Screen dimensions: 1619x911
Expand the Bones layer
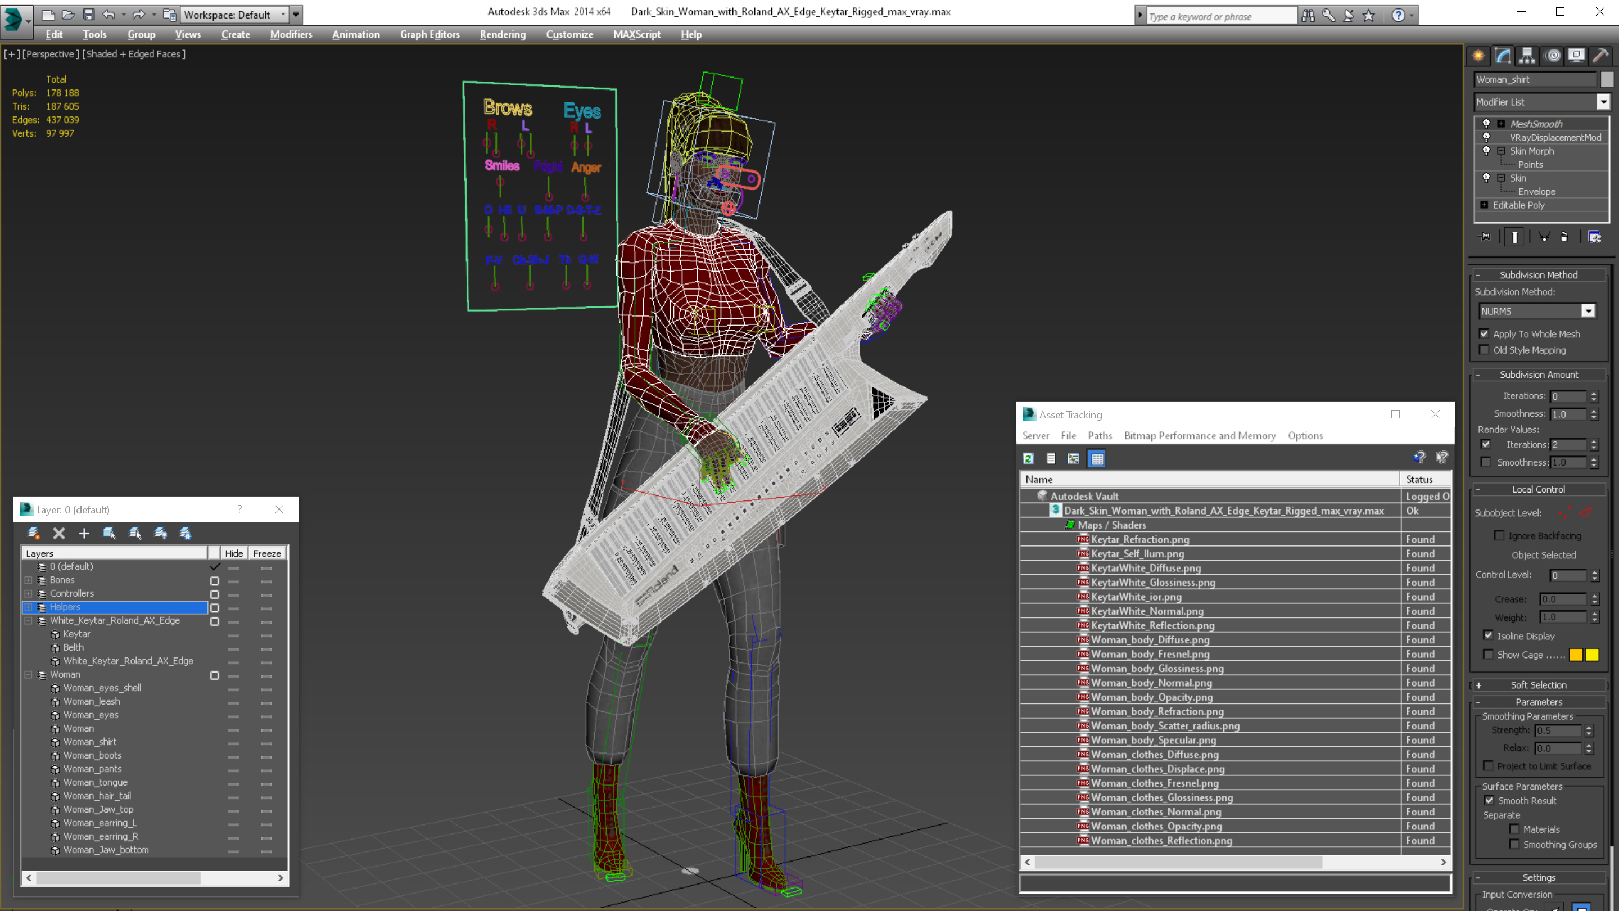[x=28, y=580]
